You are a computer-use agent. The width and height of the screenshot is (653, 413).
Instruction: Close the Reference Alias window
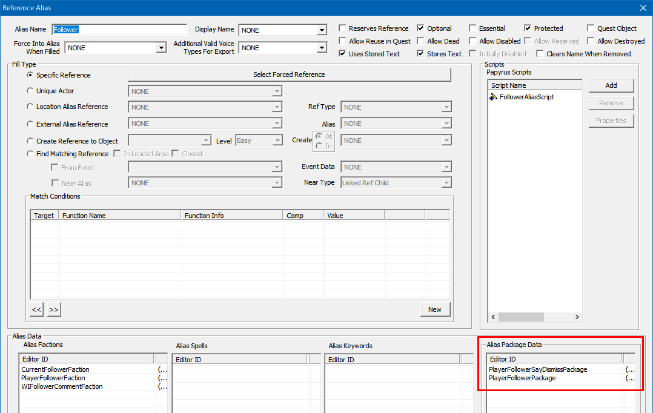pyautogui.click(x=643, y=7)
